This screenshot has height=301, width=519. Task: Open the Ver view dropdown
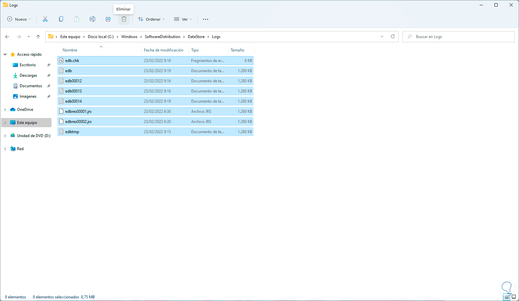pyautogui.click(x=183, y=19)
